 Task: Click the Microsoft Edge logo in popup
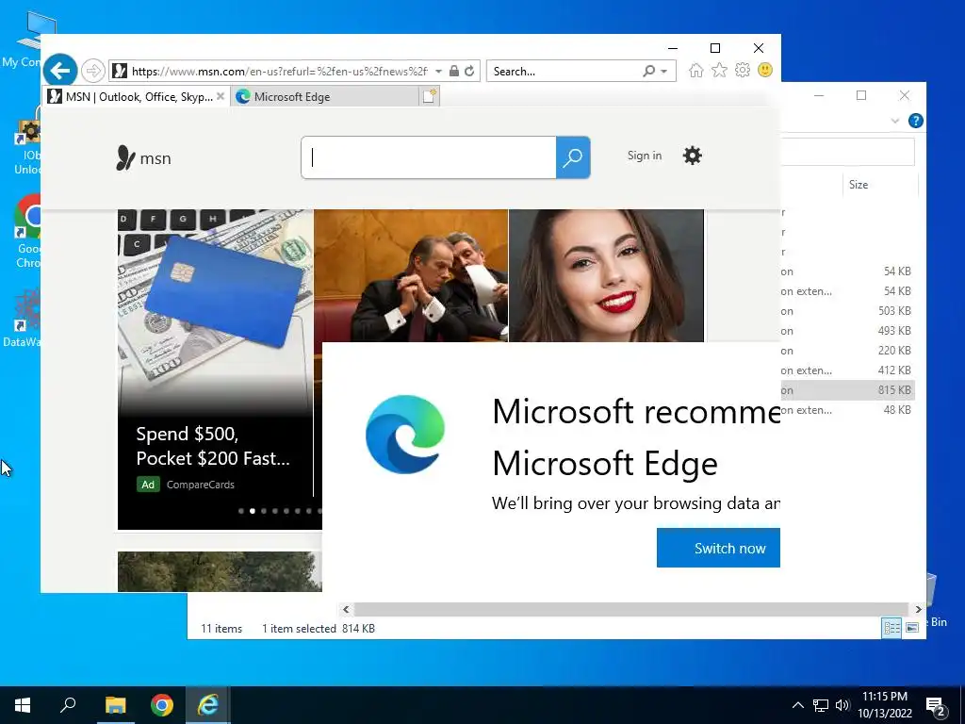pyautogui.click(x=405, y=434)
